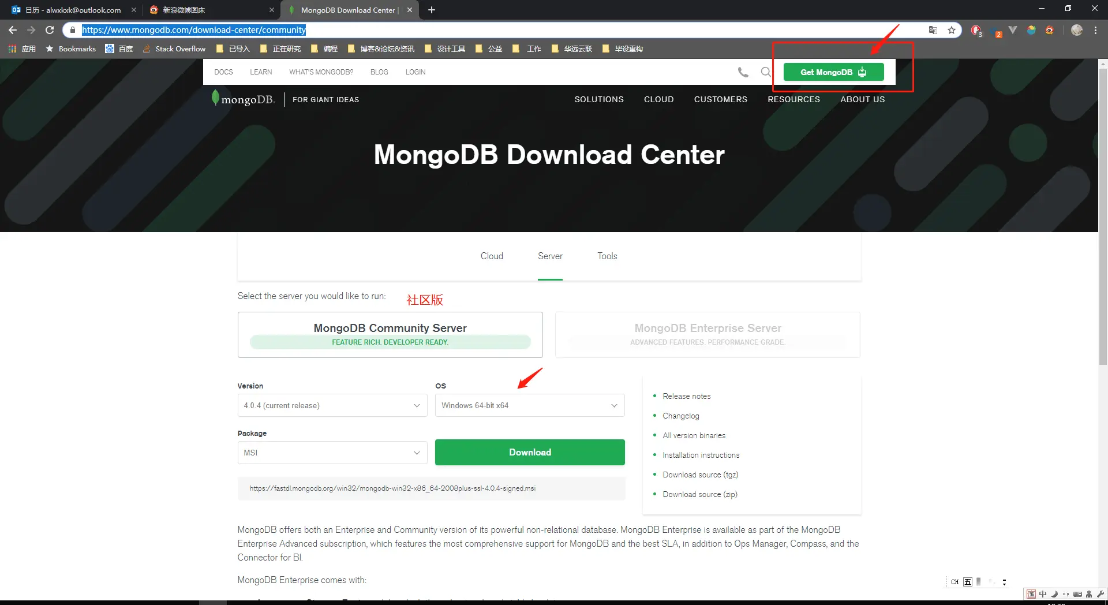Open the SOLUTIONS menu

pyautogui.click(x=599, y=99)
